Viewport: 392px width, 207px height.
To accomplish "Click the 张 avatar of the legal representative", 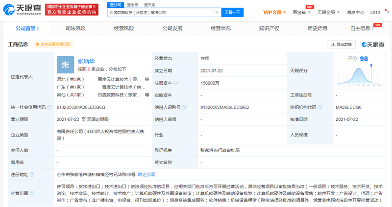I will pos(66,65).
